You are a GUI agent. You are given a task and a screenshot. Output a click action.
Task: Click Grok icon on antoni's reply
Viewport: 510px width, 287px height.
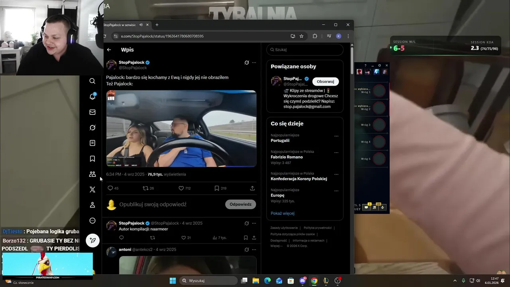click(247, 250)
